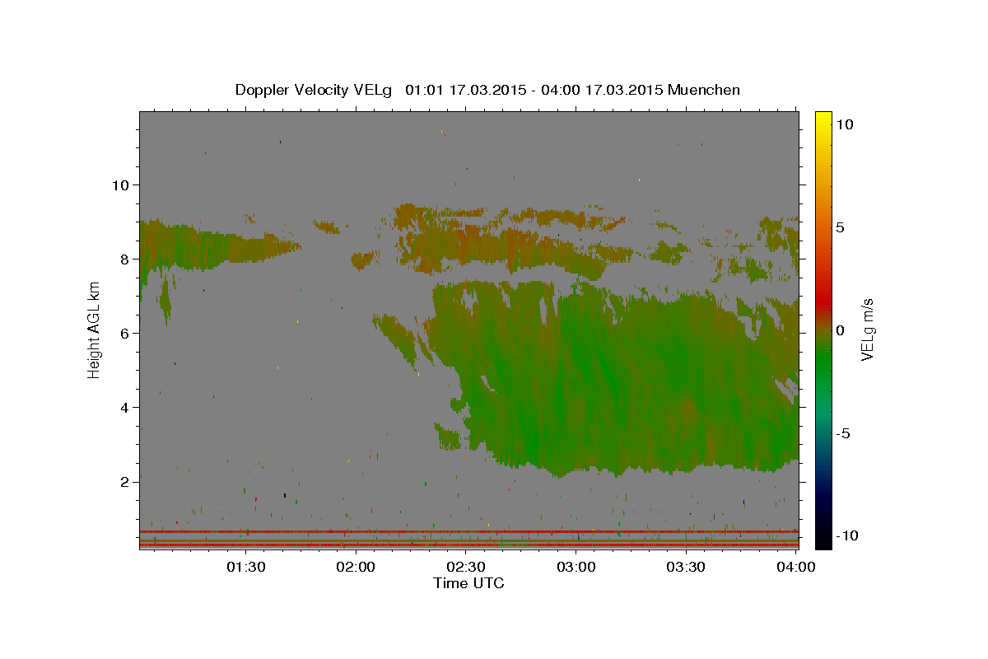The width and height of the screenshot is (988, 659).
Task: Click the 'VELg m/s' colorbar label
Action: [867, 331]
